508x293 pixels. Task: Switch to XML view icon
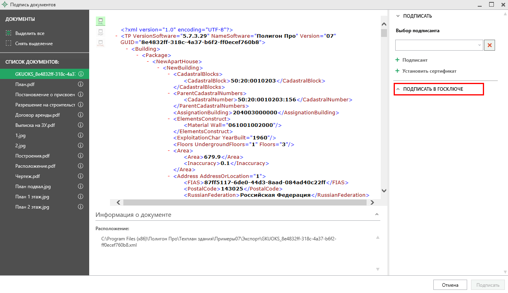point(101,21)
